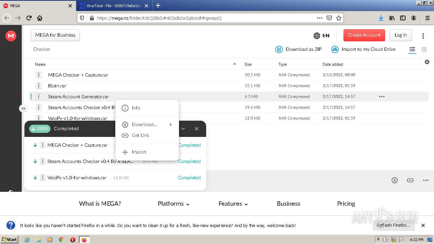Viewport: 434px width, 244px height.
Task: Go to the Firefox home page
Action: click(40, 18)
